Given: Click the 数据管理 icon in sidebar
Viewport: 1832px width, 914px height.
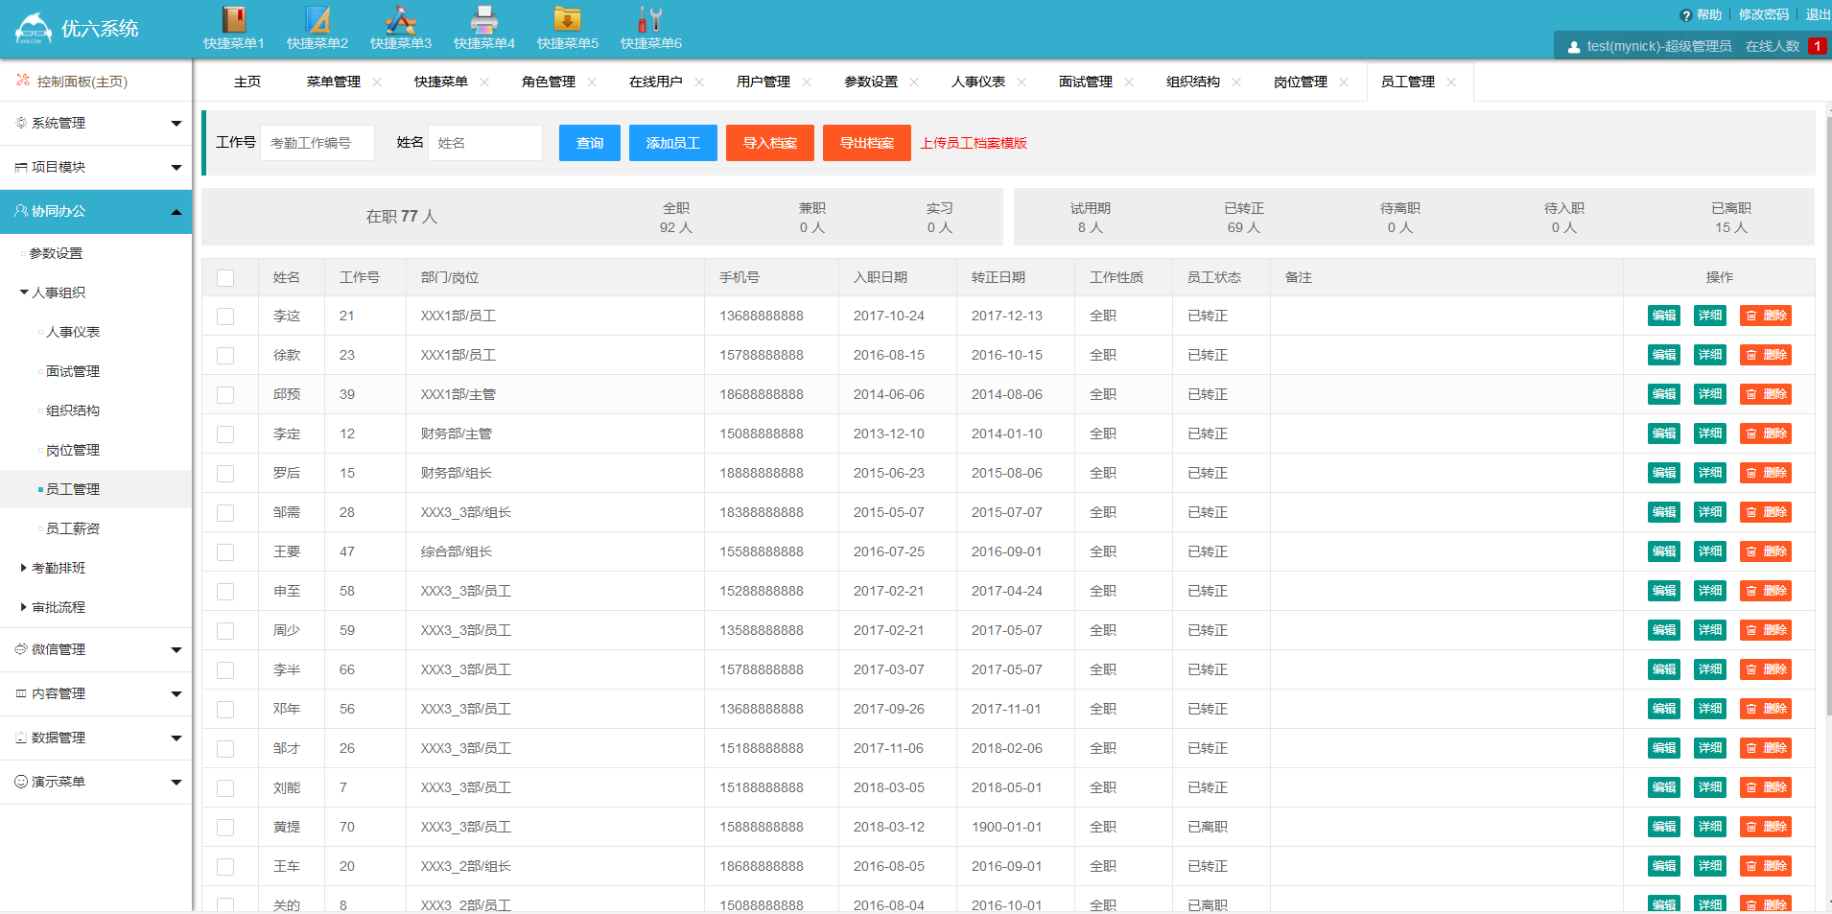Looking at the screenshot, I should tap(21, 738).
